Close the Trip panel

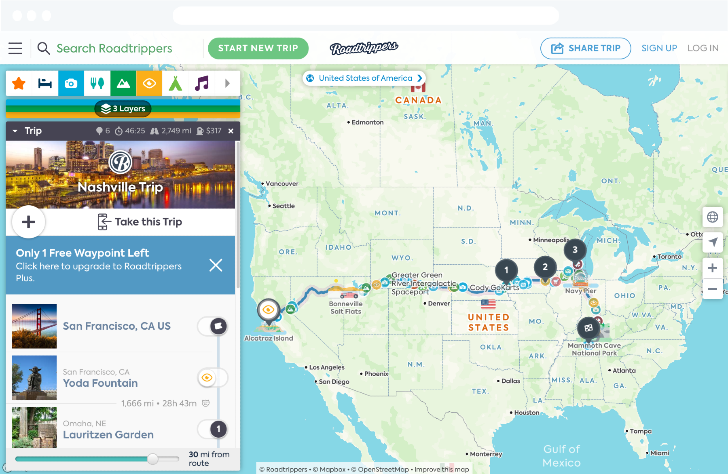coord(231,131)
